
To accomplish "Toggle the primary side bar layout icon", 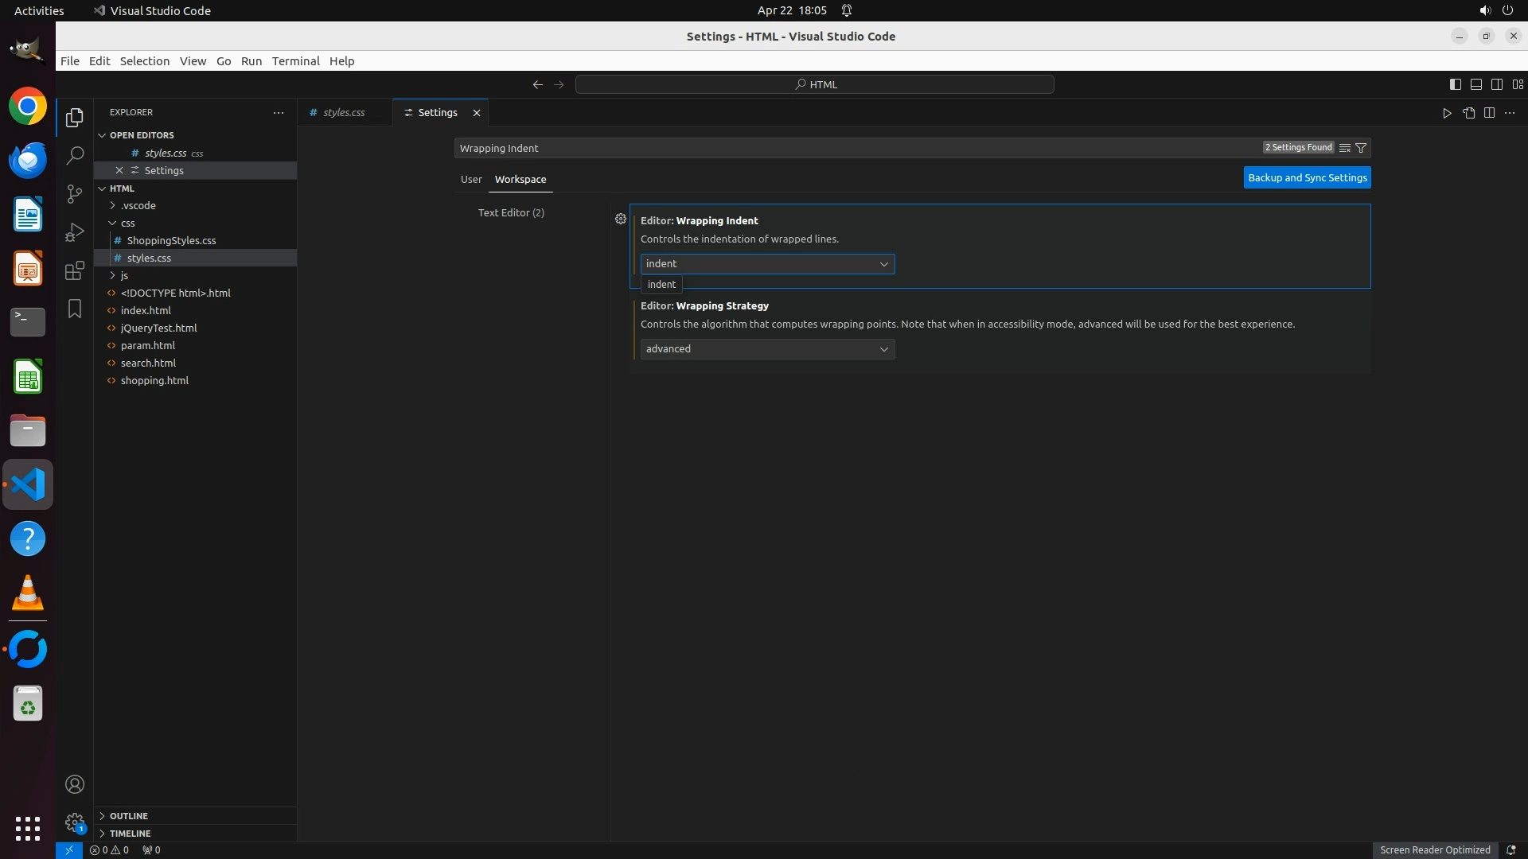I will [x=1455, y=84].
